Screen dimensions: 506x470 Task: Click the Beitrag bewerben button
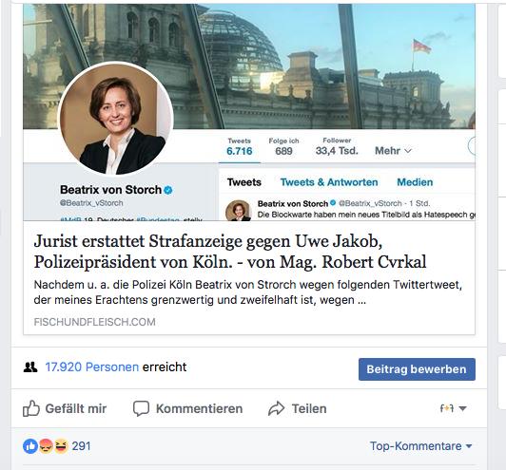click(417, 369)
